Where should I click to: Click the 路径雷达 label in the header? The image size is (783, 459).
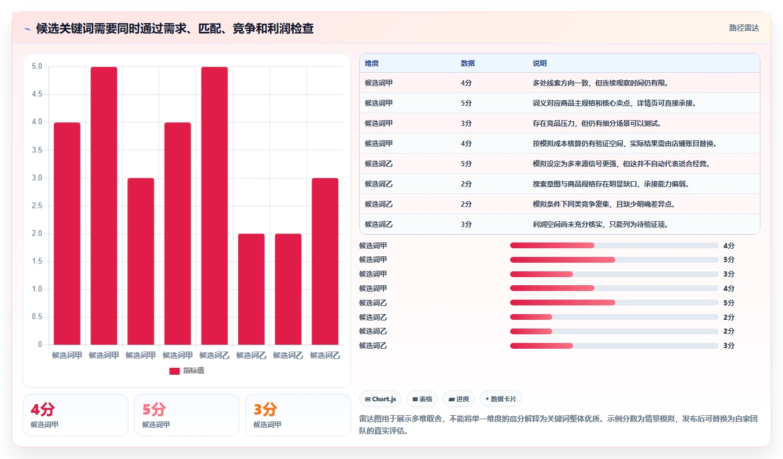pyautogui.click(x=744, y=28)
